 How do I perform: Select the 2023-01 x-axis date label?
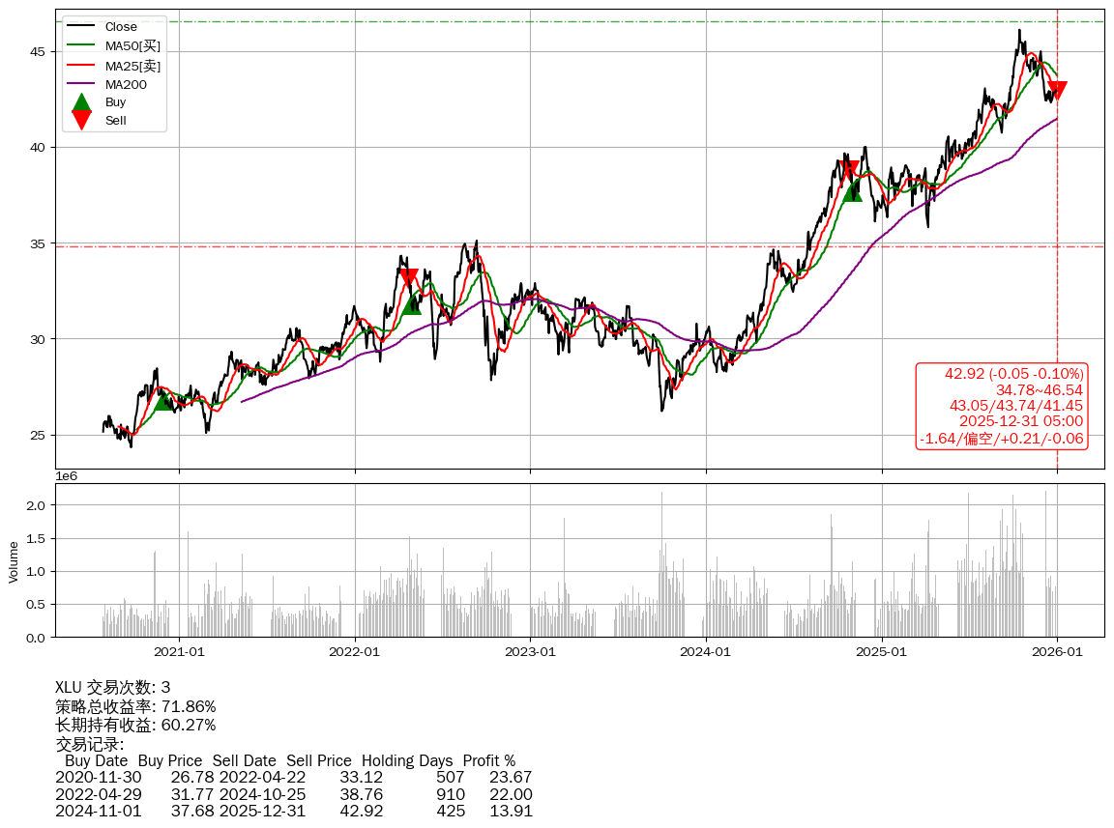[x=530, y=652]
